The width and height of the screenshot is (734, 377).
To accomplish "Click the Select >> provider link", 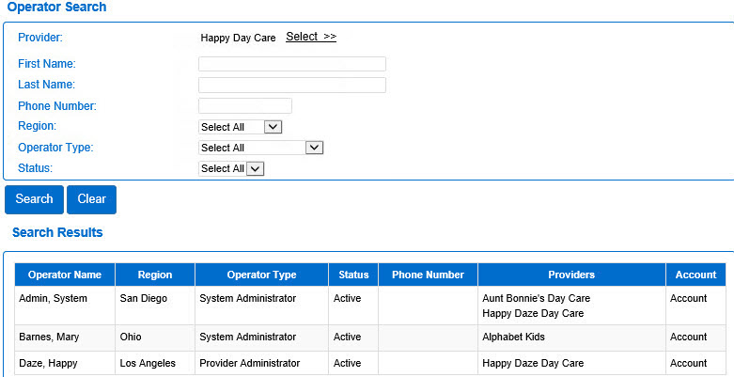I will click(x=310, y=37).
